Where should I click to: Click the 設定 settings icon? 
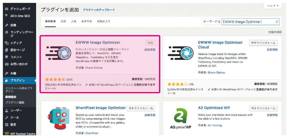pos(7,125)
